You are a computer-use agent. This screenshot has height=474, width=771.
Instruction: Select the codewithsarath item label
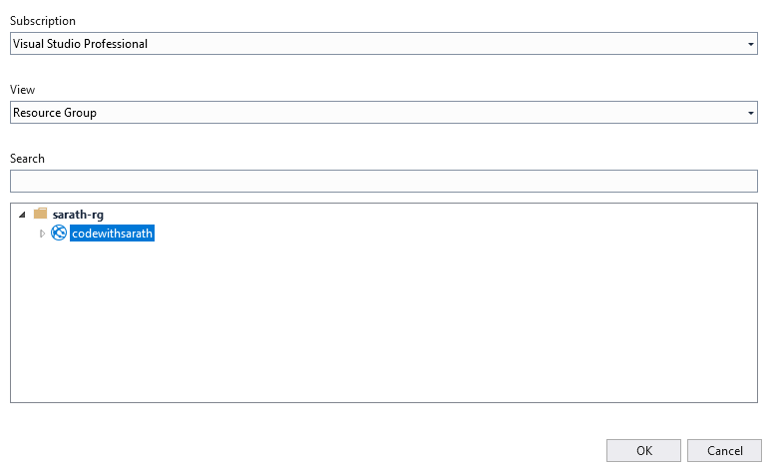click(x=113, y=234)
